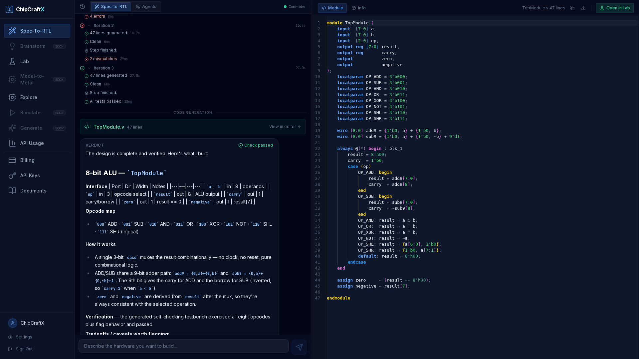Click the Connected status indicator

[295, 7]
